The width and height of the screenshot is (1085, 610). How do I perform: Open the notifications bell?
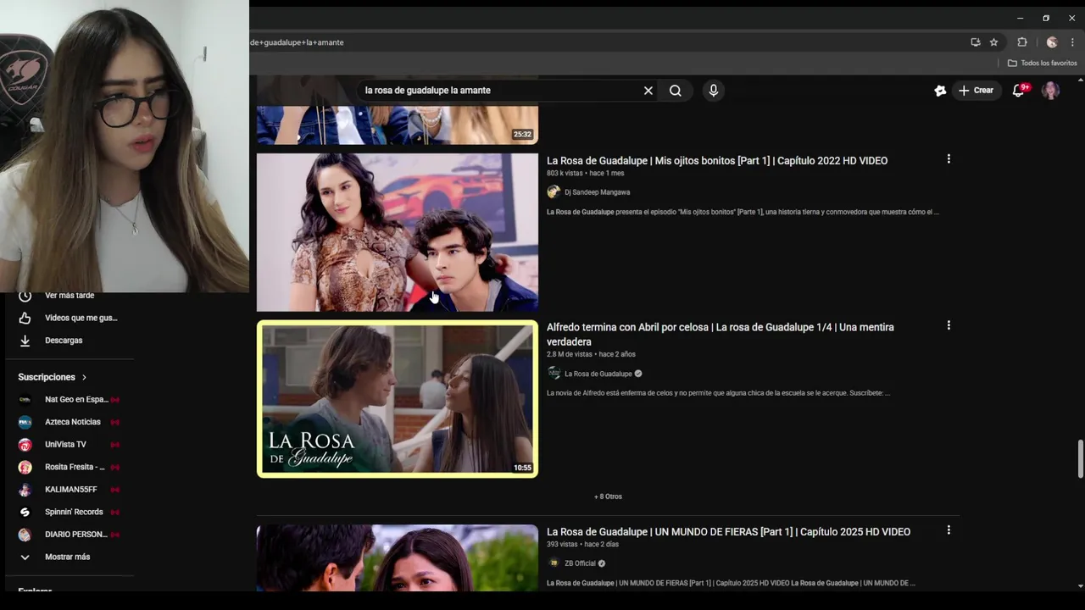tap(1019, 91)
